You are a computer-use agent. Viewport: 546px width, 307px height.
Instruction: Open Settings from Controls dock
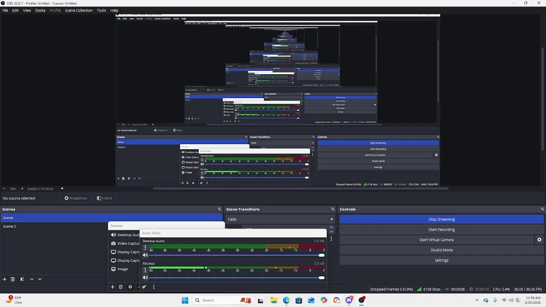tap(441, 260)
